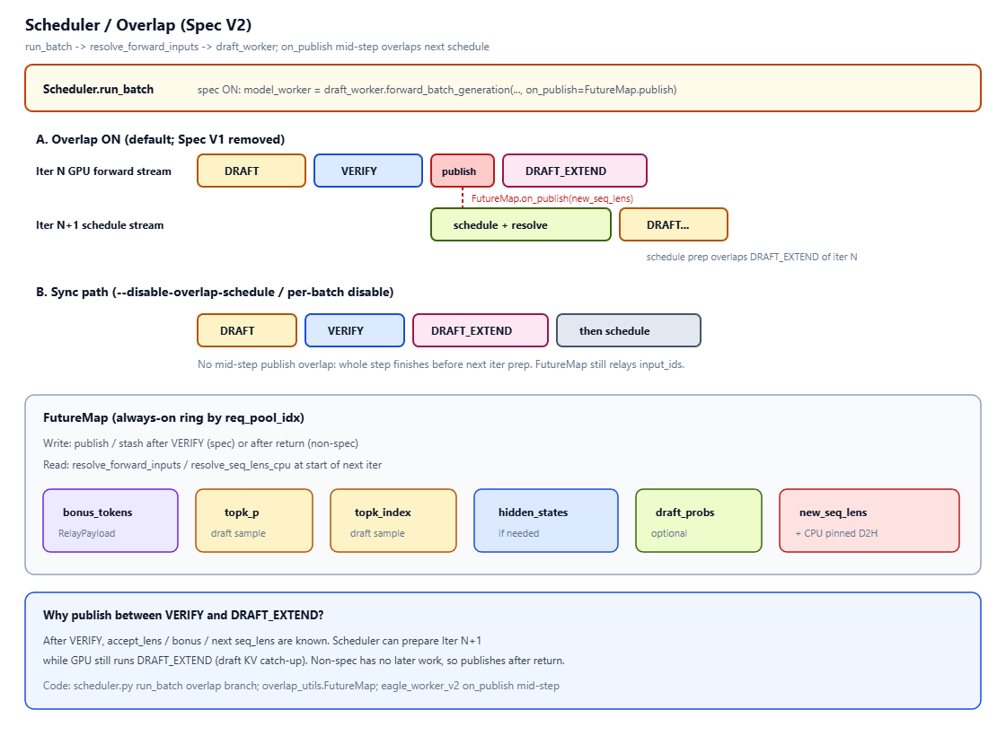
Task: Click the then schedule gray box
Action: tap(629, 330)
